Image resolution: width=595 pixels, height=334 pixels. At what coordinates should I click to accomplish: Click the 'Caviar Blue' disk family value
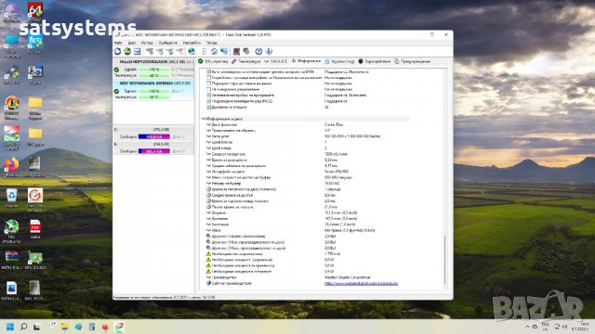pyautogui.click(x=334, y=124)
